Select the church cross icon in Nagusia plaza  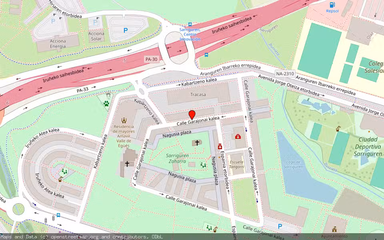point(197,142)
